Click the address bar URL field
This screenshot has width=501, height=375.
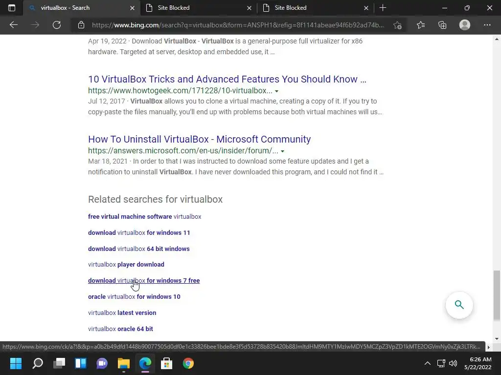(238, 25)
